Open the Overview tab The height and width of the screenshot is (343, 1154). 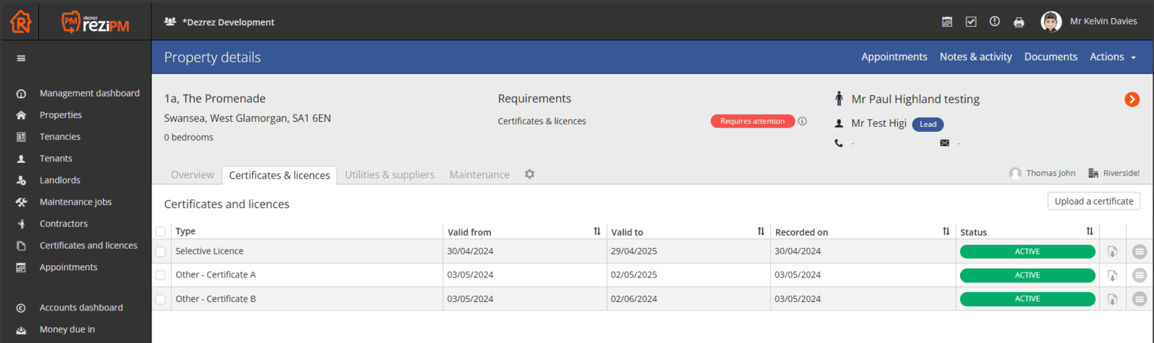click(x=193, y=175)
